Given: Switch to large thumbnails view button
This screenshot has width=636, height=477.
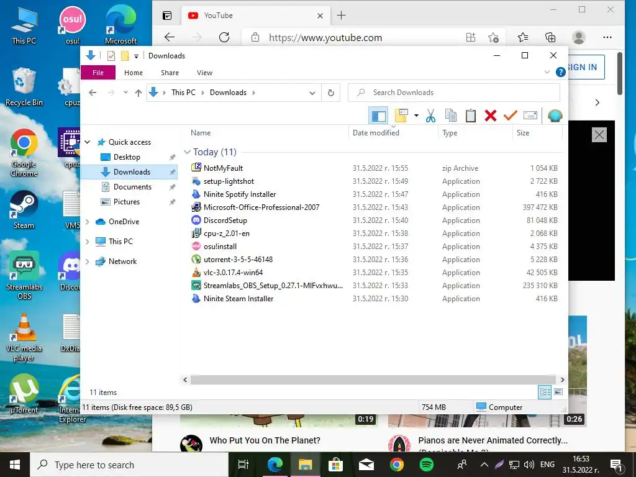Looking at the screenshot, I should click(x=558, y=392).
